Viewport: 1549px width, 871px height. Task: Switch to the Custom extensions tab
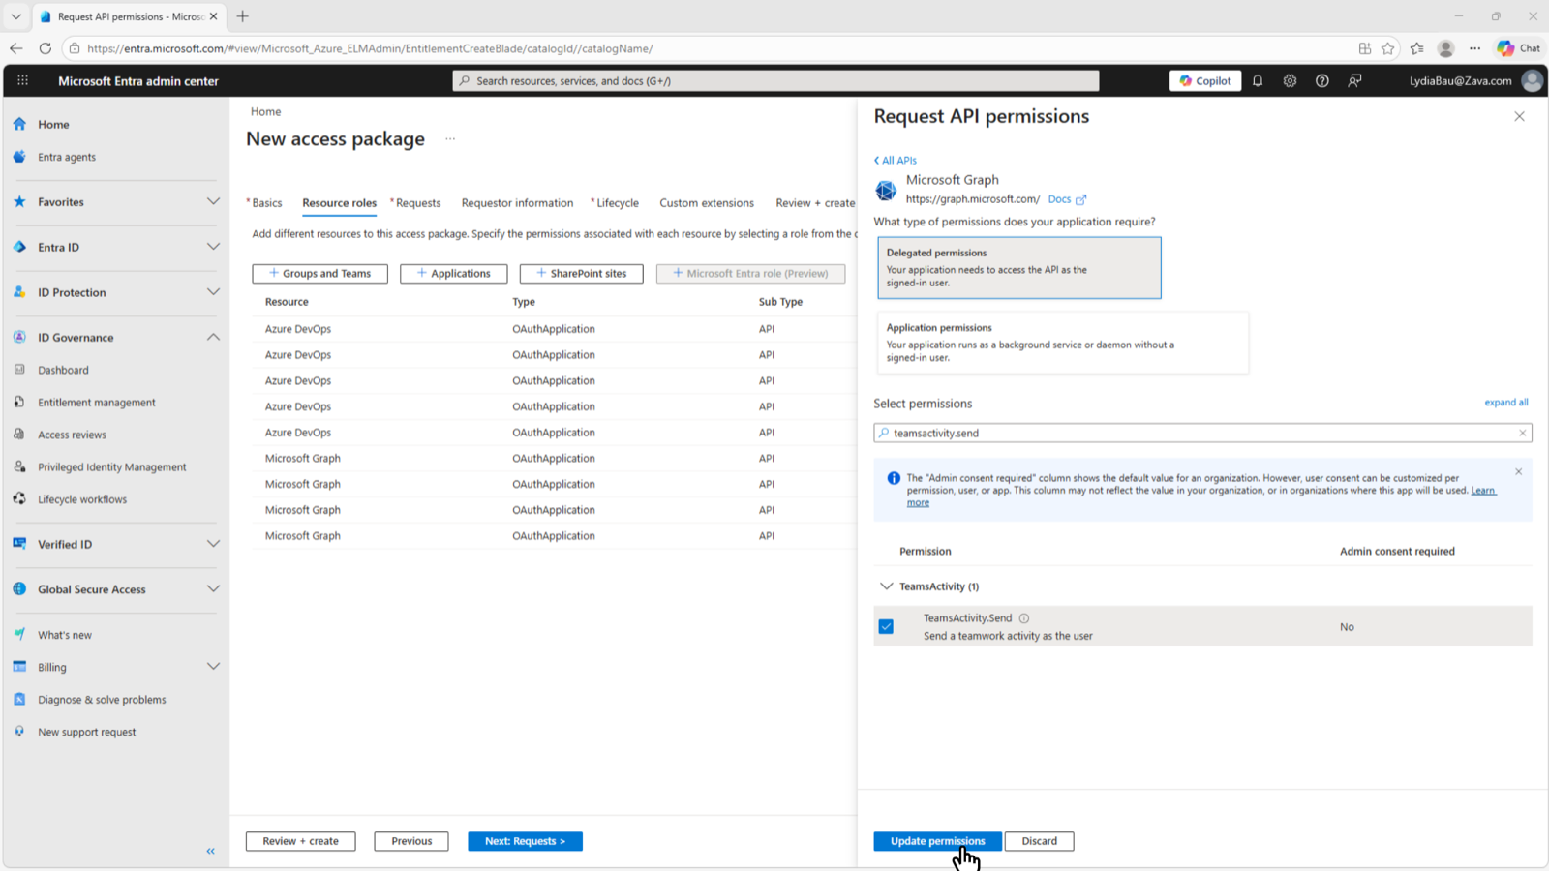pyautogui.click(x=707, y=203)
